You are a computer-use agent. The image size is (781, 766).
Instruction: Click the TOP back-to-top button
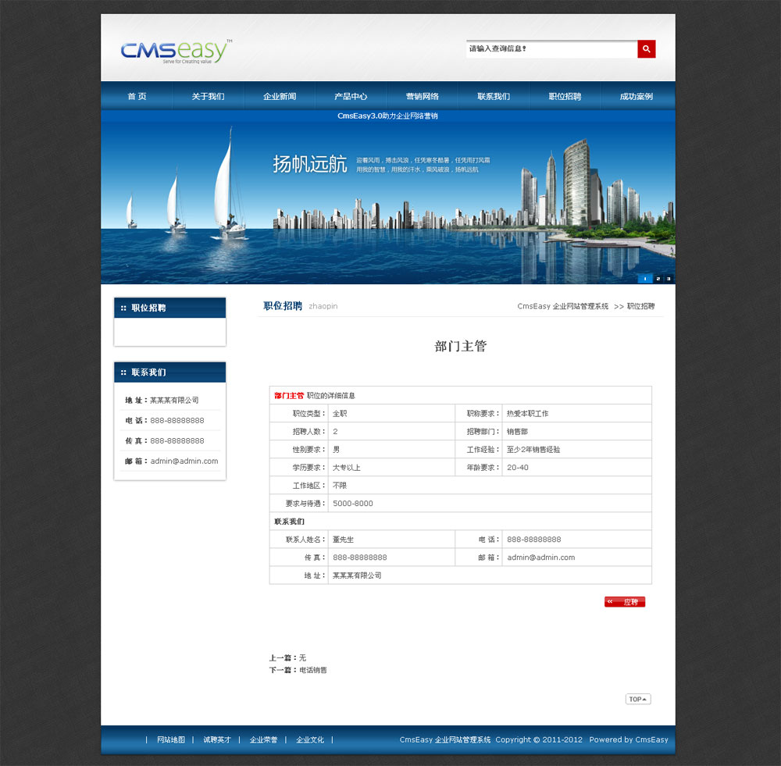tap(637, 699)
